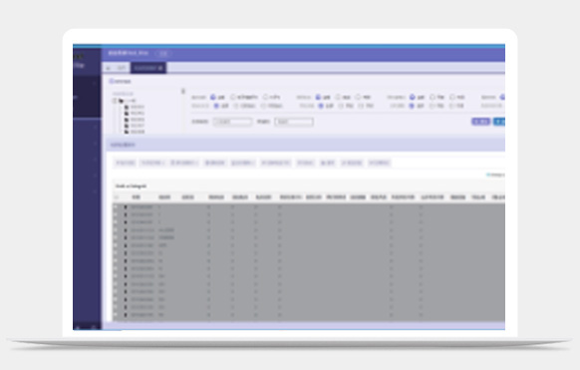Focus the first text input below the radio filters
The image size is (580, 370).
[232, 122]
